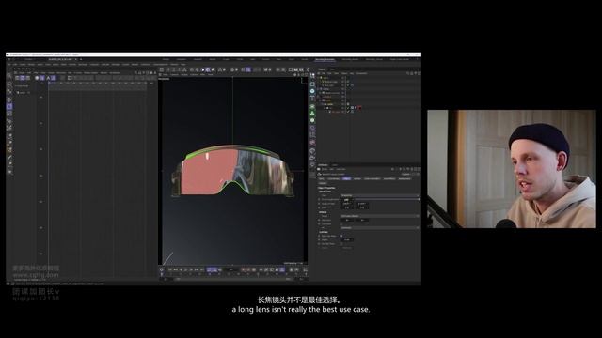Click the first red record keyframe icon
Image resolution: width=602 pixels, height=338 pixels.
(x=243, y=269)
